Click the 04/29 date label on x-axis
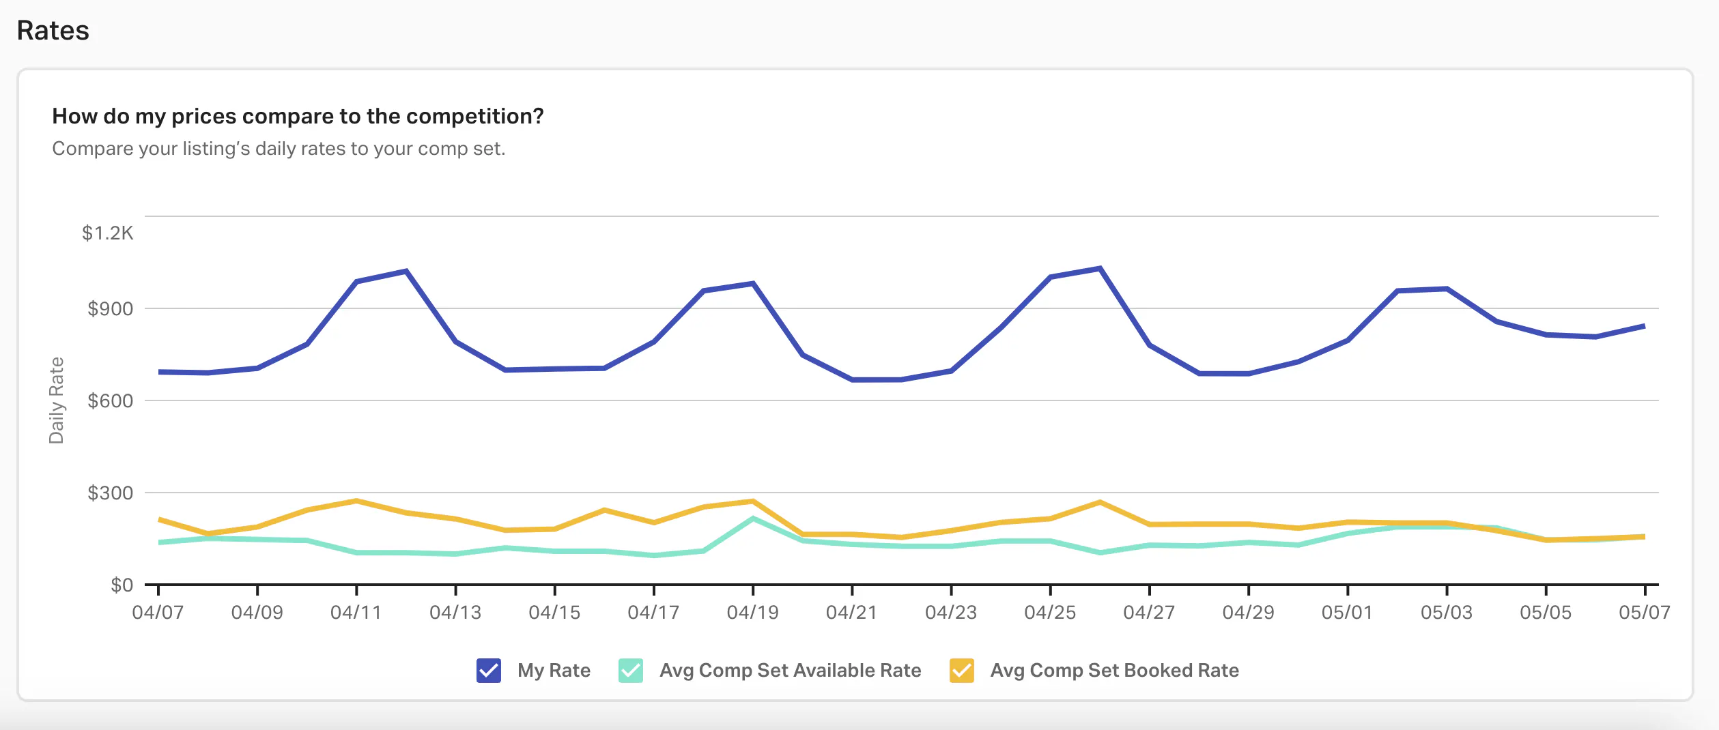1719x730 pixels. (1248, 613)
